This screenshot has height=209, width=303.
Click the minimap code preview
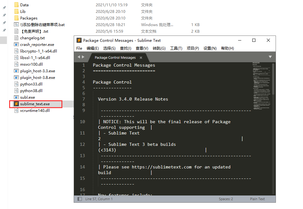[261, 86]
